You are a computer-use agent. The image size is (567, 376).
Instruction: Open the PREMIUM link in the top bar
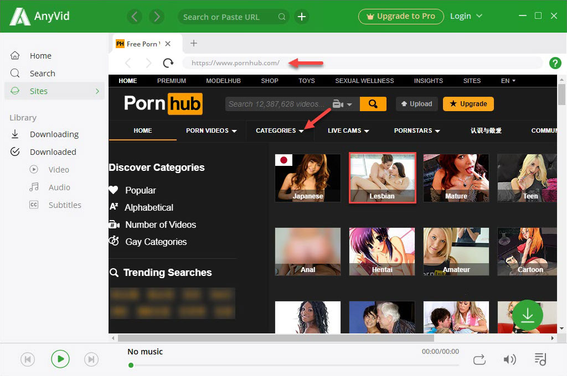point(172,81)
